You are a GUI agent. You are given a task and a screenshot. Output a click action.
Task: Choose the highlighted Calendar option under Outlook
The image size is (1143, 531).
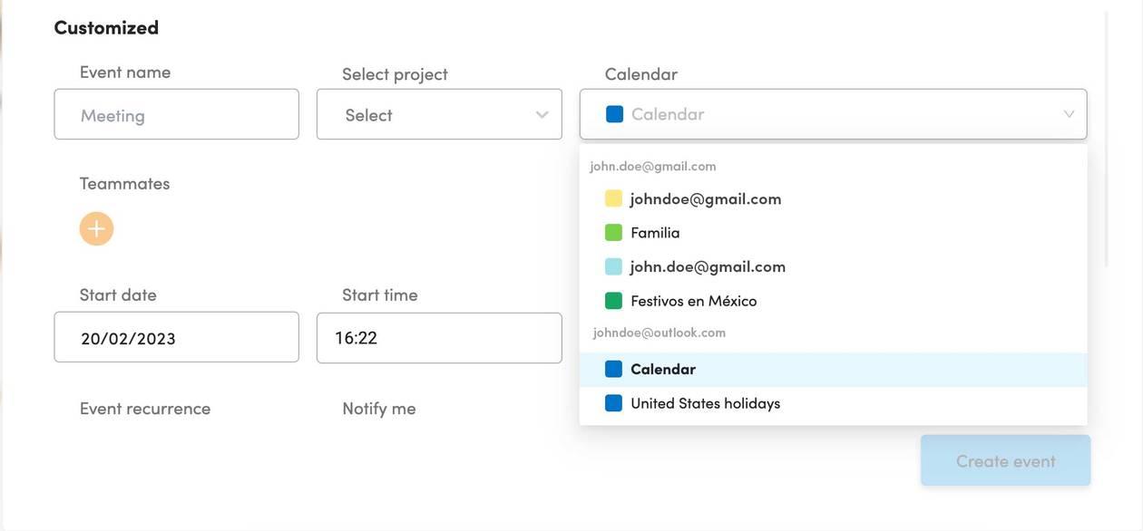(x=833, y=370)
